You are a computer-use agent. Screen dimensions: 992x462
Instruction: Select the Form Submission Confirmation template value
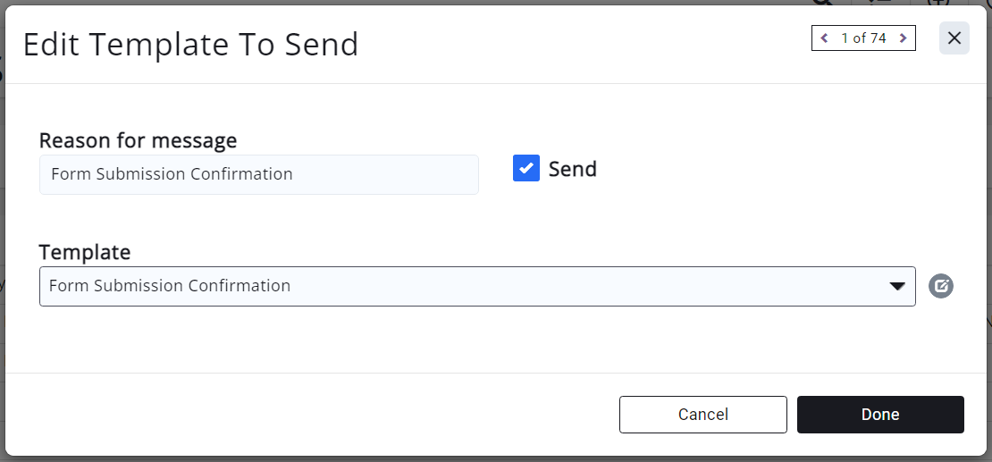pos(170,286)
